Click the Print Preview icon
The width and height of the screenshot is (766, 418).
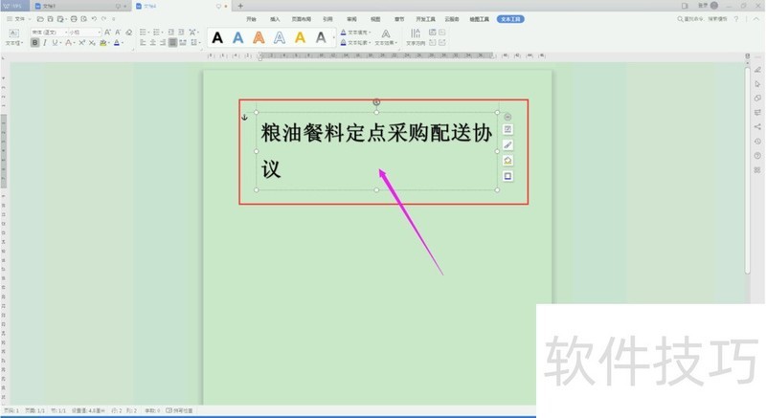pyautogui.click(x=84, y=19)
